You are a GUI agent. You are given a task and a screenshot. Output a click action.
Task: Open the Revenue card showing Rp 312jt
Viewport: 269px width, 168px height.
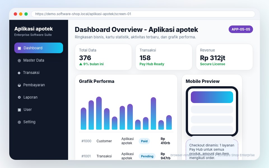pyautogui.click(x=224, y=57)
